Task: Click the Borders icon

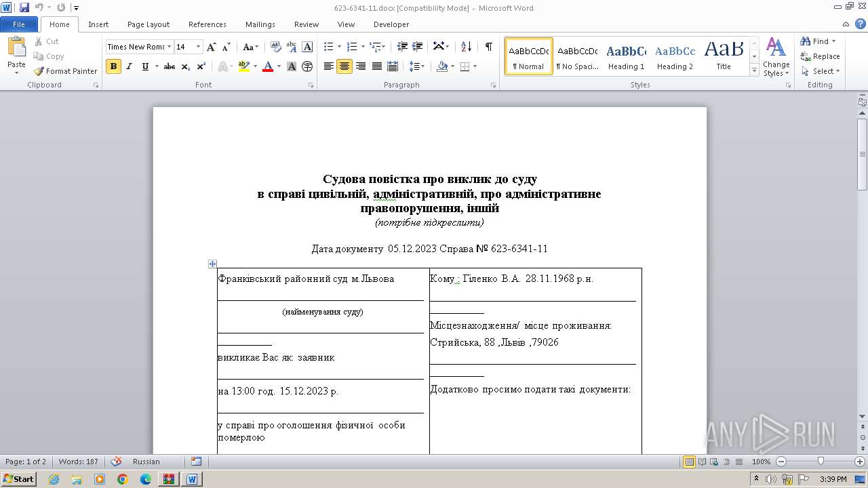Action: (465, 66)
